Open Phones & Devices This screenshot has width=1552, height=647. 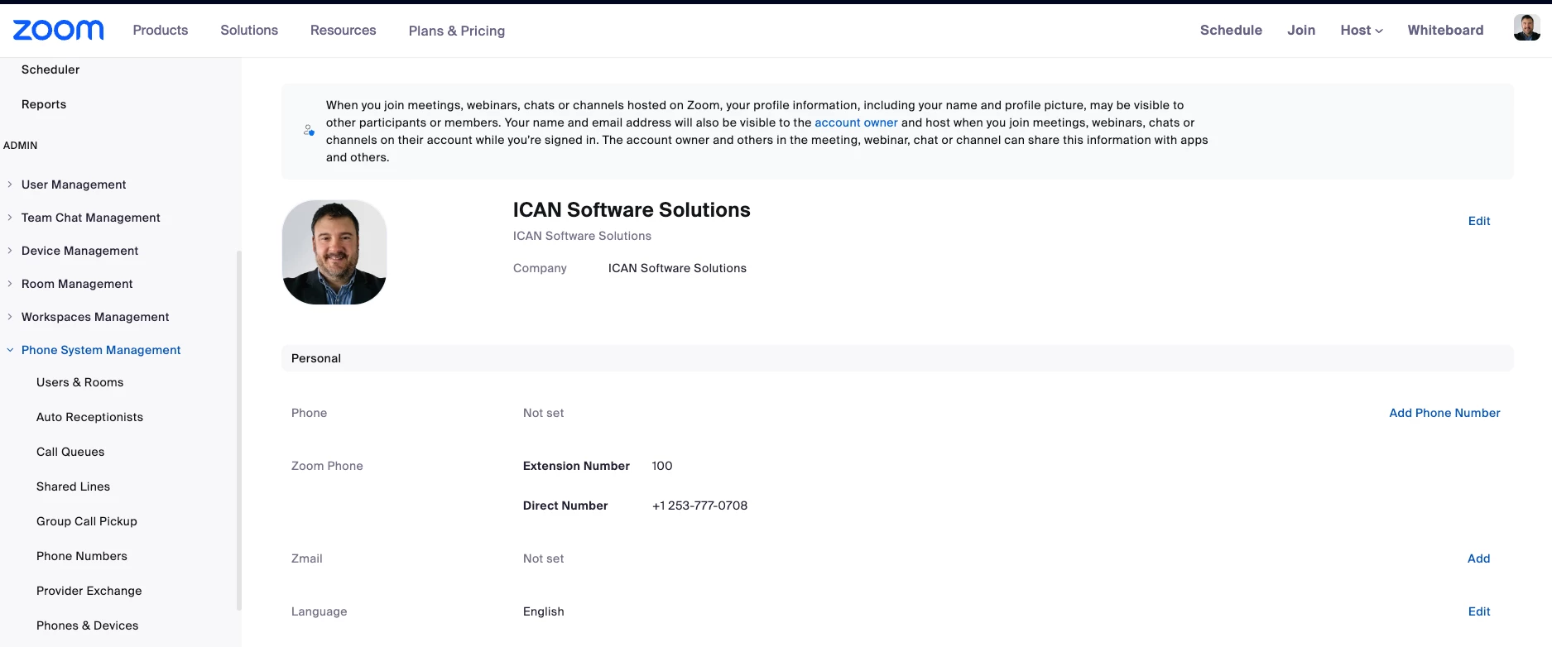(x=87, y=625)
